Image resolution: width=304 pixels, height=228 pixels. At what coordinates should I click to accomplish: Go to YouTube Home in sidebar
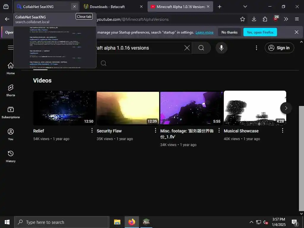11,69
